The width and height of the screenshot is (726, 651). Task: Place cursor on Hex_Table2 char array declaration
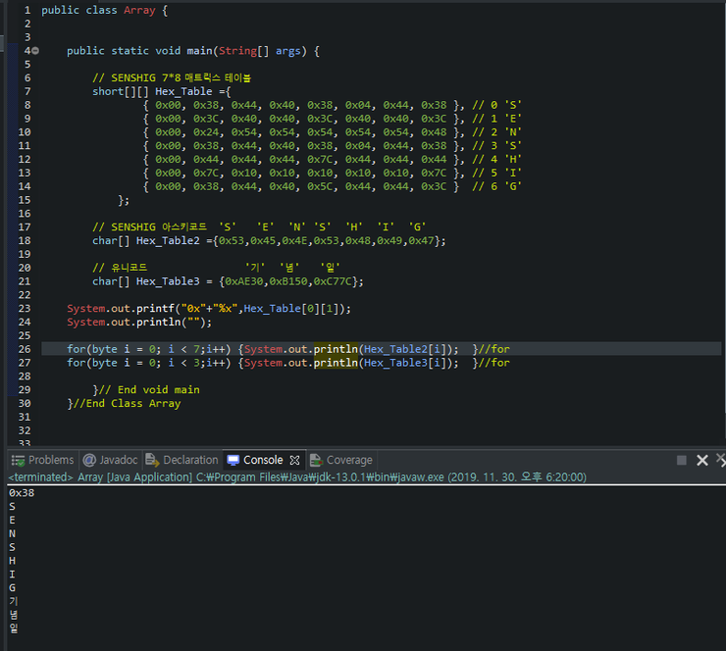pos(269,240)
